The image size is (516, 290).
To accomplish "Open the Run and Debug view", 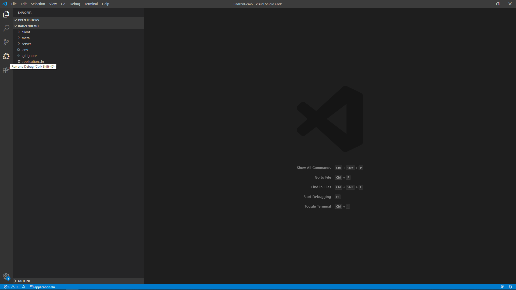I will (6, 56).
